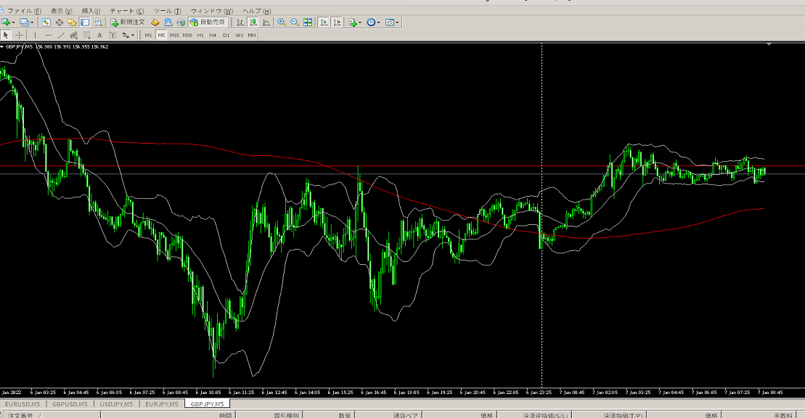Select the text A tool
The image size is (805, 418).
click(99, 35)
